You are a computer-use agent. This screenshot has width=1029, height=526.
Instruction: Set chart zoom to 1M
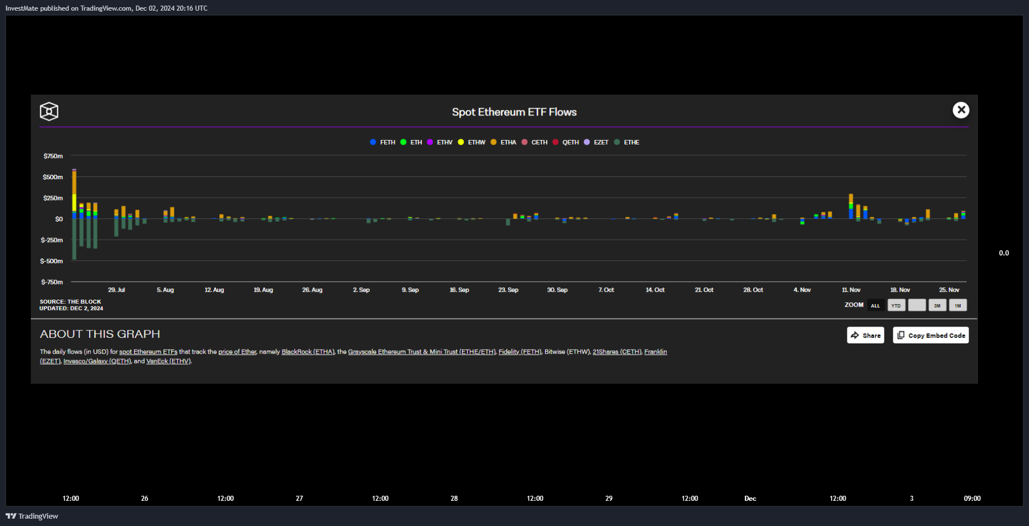tap(958, 305)
